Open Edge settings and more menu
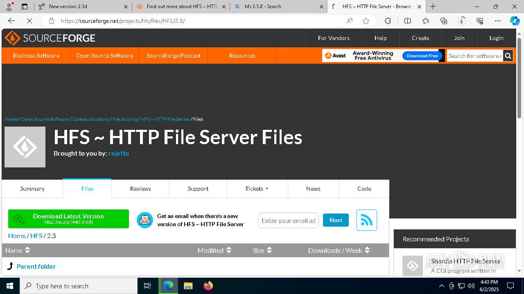The width and height of the screenshot is (524, 294). point(498,21)
